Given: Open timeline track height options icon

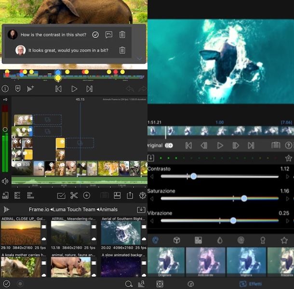Looking at the screenshot, I should coord(30,195).
